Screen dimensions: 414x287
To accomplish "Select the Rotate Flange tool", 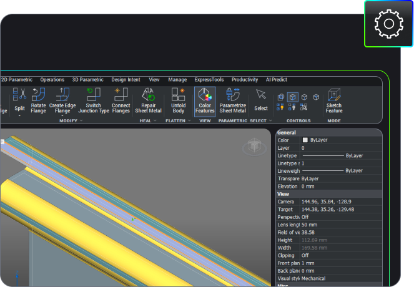I will point(38,100).
